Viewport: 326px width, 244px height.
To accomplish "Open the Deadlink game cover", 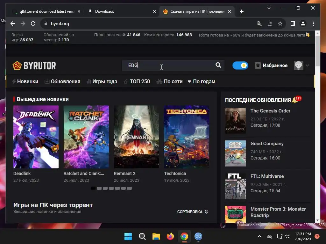I will point(36,137).
